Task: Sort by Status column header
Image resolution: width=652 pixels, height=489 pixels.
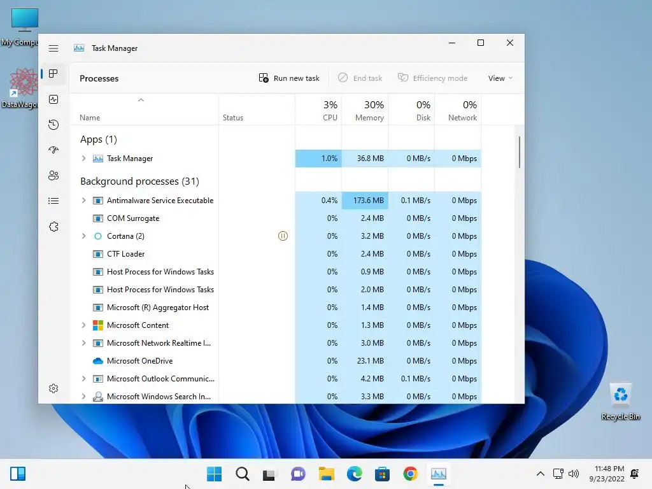Action: point(257,110)
